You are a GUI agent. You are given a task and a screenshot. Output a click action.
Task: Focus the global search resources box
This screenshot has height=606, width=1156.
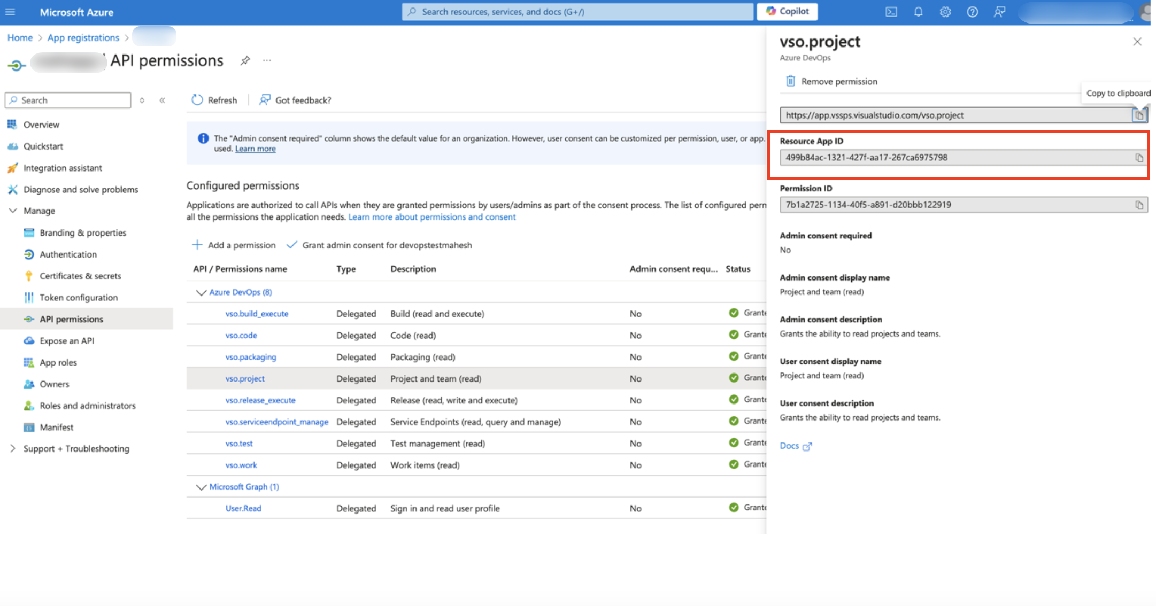point(577,12)
